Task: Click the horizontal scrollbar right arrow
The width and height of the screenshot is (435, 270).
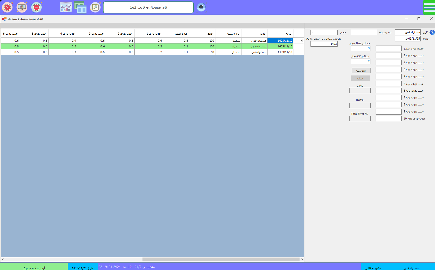Action: 302,259
